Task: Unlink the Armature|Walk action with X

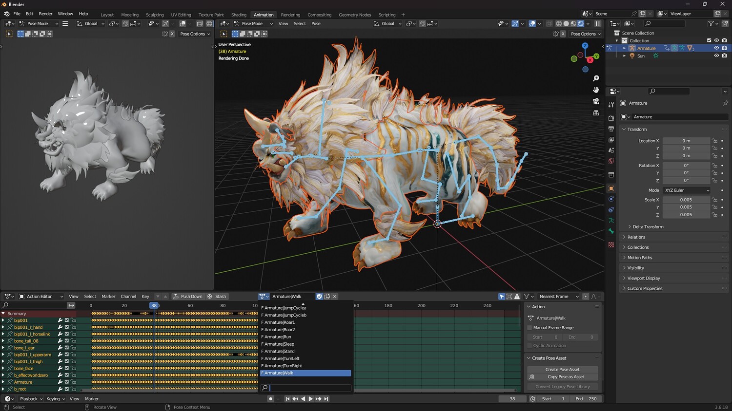Action: click(335, 297)
